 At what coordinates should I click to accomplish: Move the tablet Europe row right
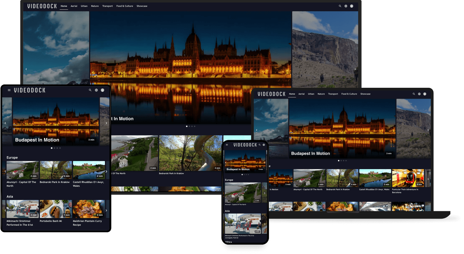click(x=106, y=171)
